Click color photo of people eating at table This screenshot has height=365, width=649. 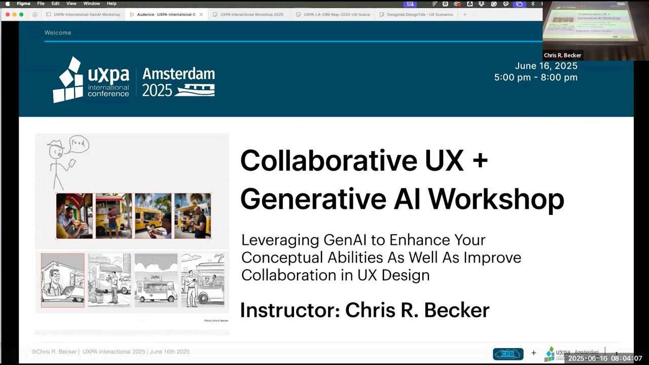coord(75,215)
